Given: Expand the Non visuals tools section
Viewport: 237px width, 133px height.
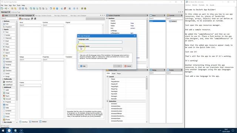Looking at the screenshot, I should coord(3,122).
